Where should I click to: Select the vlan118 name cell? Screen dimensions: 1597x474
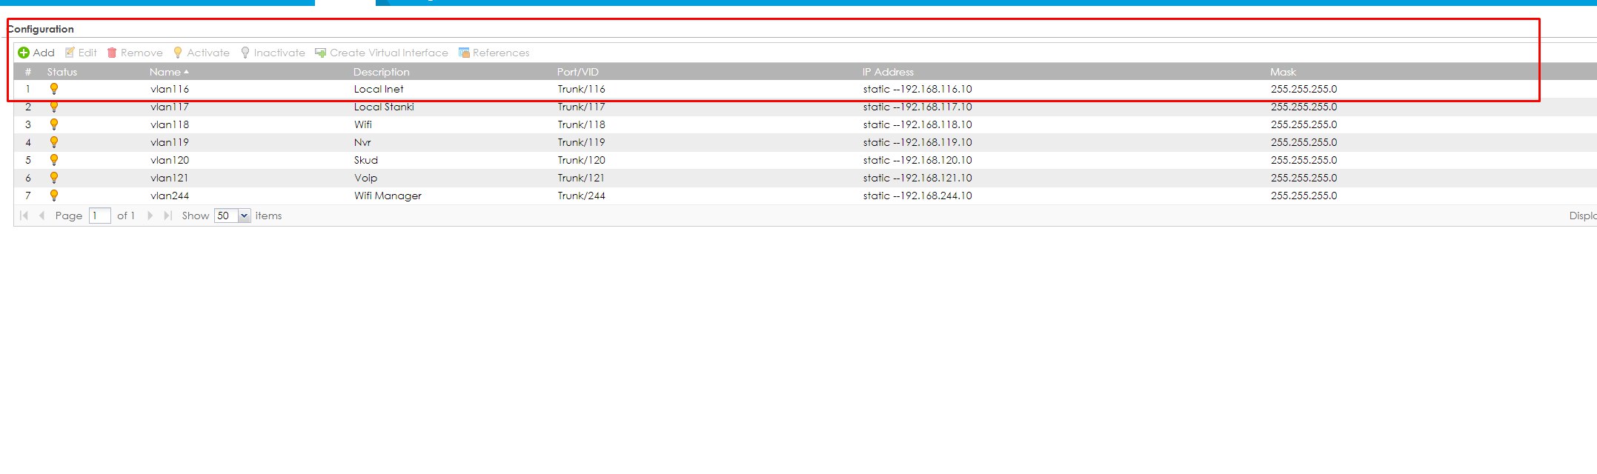pyautogui.click(x=170, y=124)
